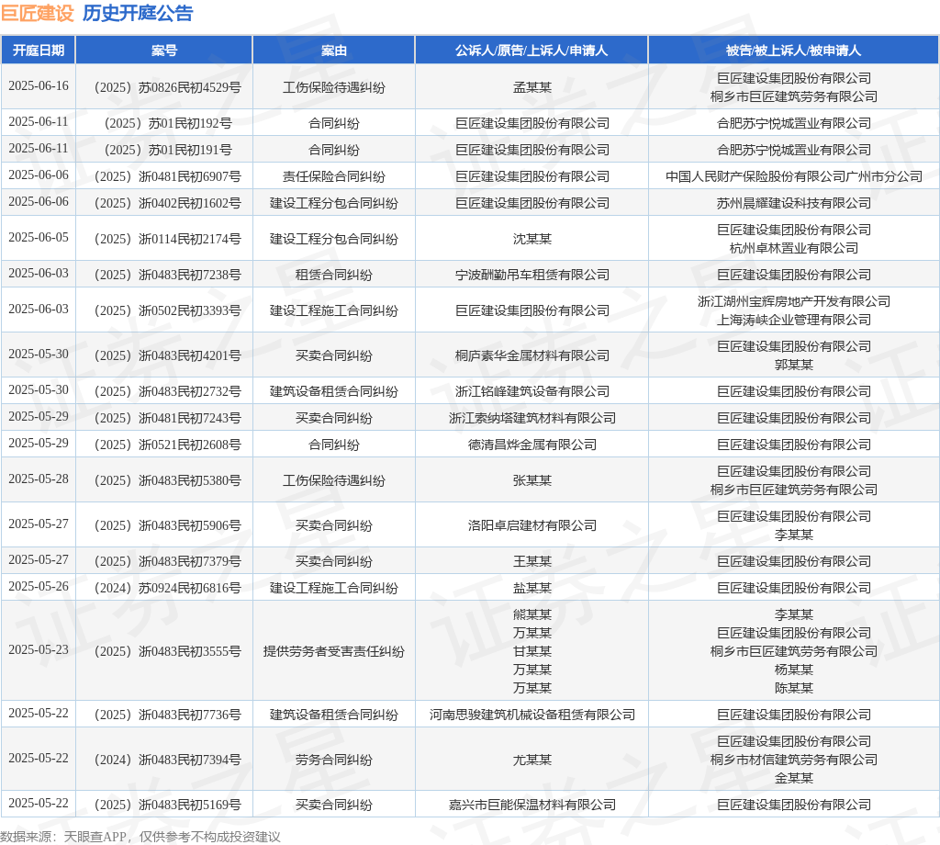Click defendant 杭州卓林置业有限公司
This screenshot has height=845, width=940.
794,248
